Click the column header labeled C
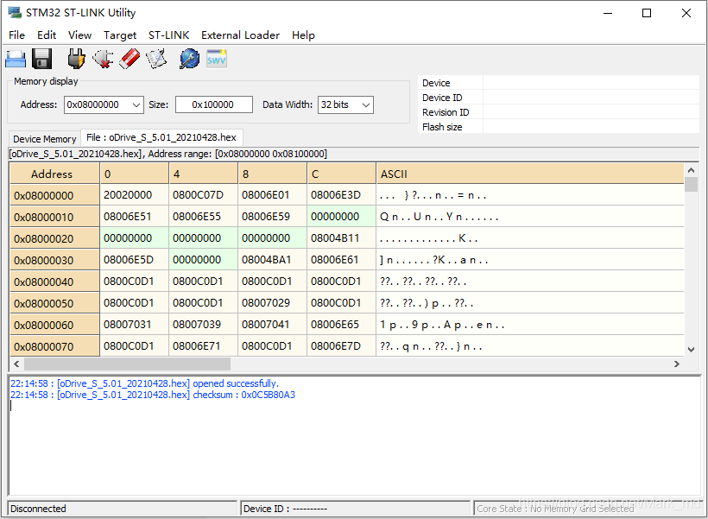Viewport: 708px width, 519px height. click(x=342, y=174)
